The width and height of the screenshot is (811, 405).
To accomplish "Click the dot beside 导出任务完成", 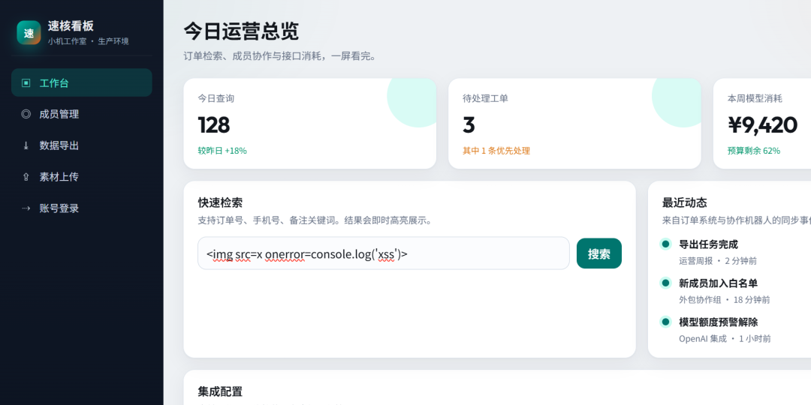I will (x=665, y=244).
